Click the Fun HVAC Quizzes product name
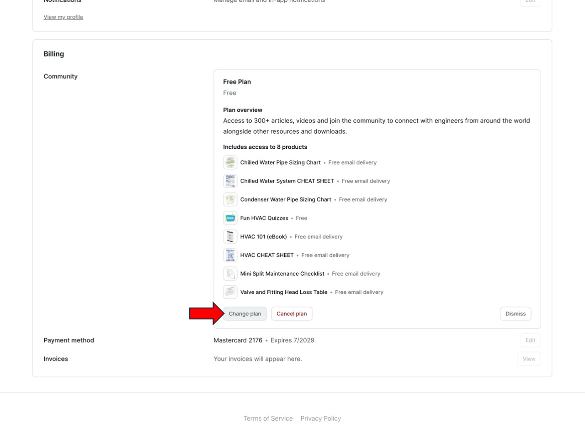 [x=264, y=218]
